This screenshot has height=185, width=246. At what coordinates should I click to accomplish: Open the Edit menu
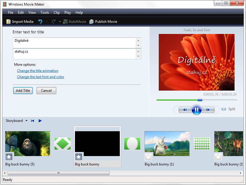pyautogui.click(x=21, y=13)
